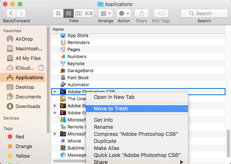This screenshot has width=231, height=164.
Task: Click the sidebar vertical scrollbar
Action: pos(48,80)
